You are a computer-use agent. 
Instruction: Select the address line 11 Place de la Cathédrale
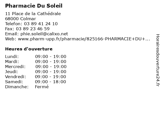(x=33, y=14)
